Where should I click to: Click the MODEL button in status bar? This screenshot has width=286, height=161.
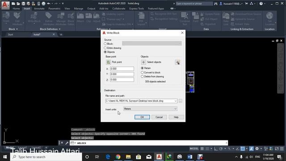tap(194, 149)
